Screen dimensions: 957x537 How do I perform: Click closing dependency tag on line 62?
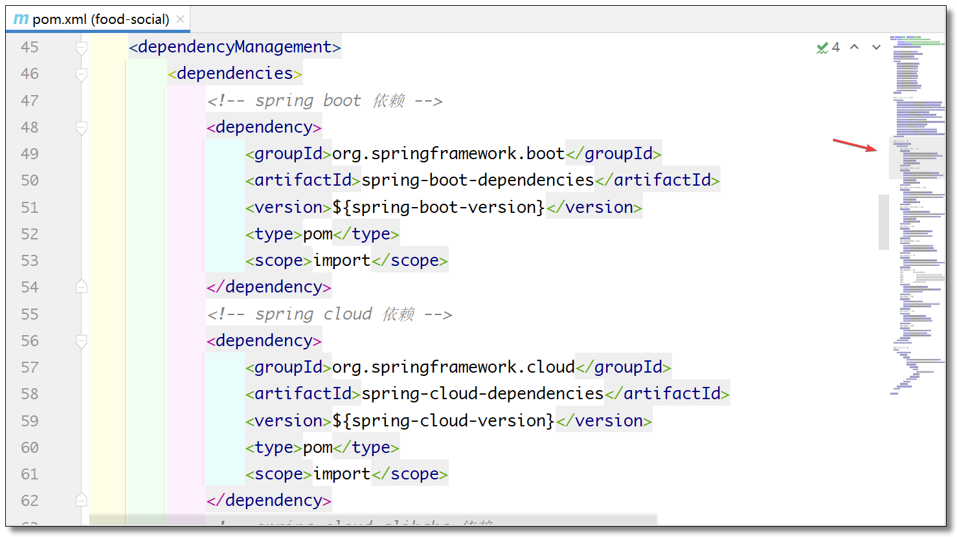click(x=269, y=501)
